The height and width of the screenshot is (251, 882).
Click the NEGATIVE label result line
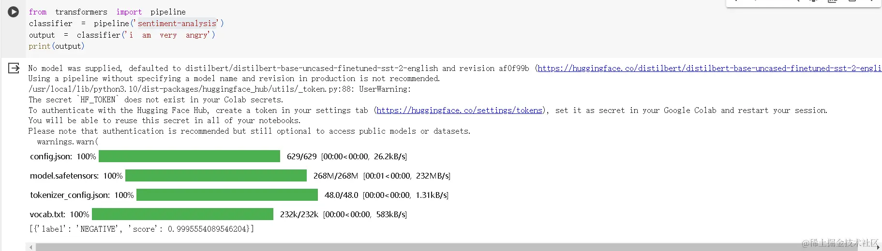pyautogui.click(x=141, y=229)
